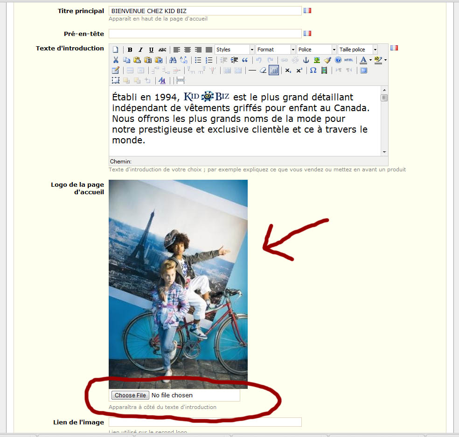Open Find with the binoculars icon
This screenshot has height=437, width=459.
(x=173, y=60)
